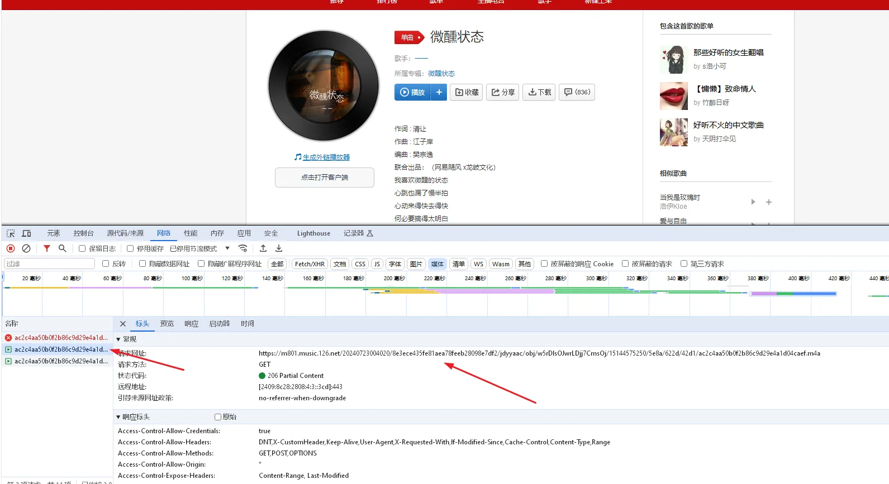Open the 记录器 recorder tab

358,233
